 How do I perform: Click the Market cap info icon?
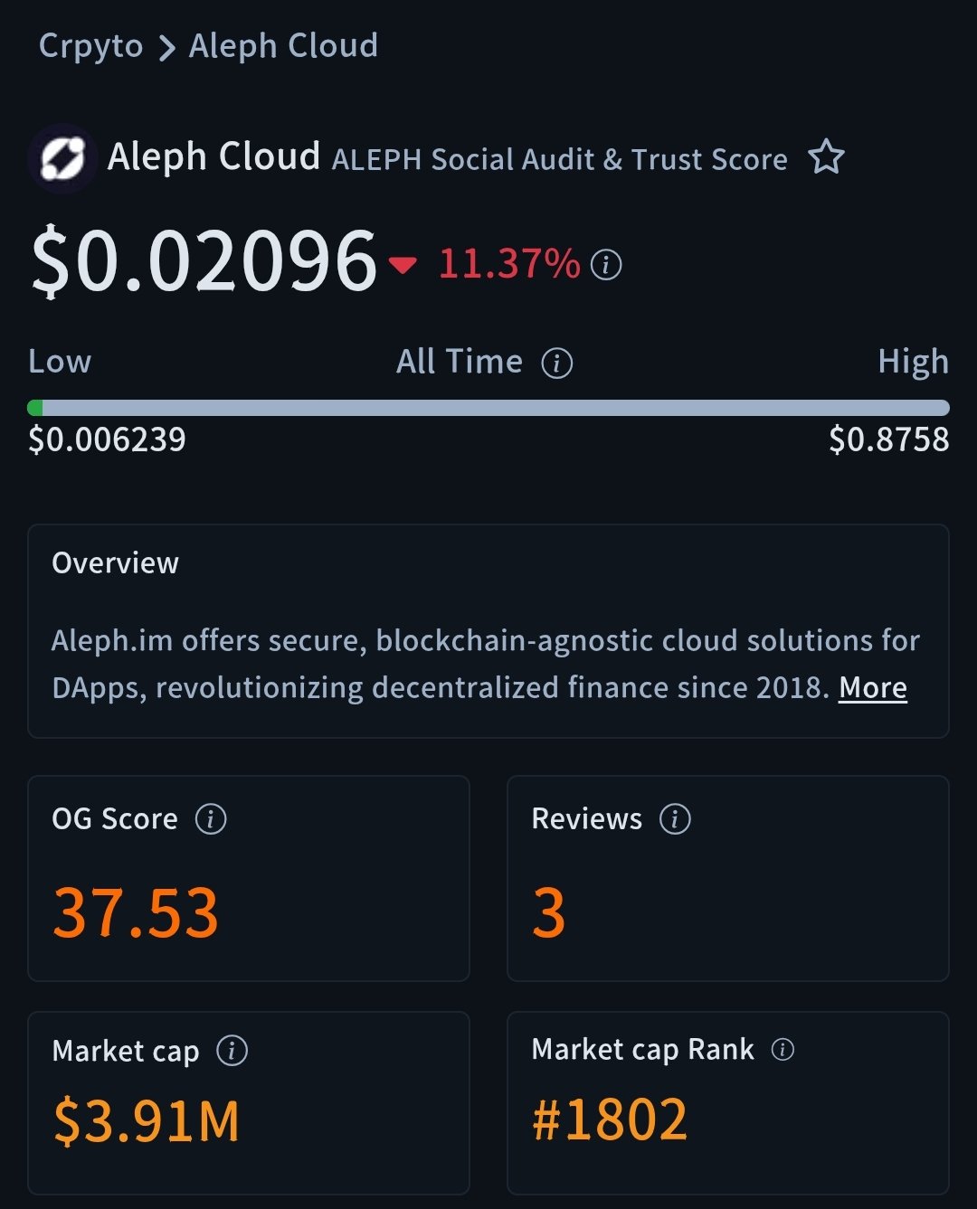click(x=232, y=1051)
